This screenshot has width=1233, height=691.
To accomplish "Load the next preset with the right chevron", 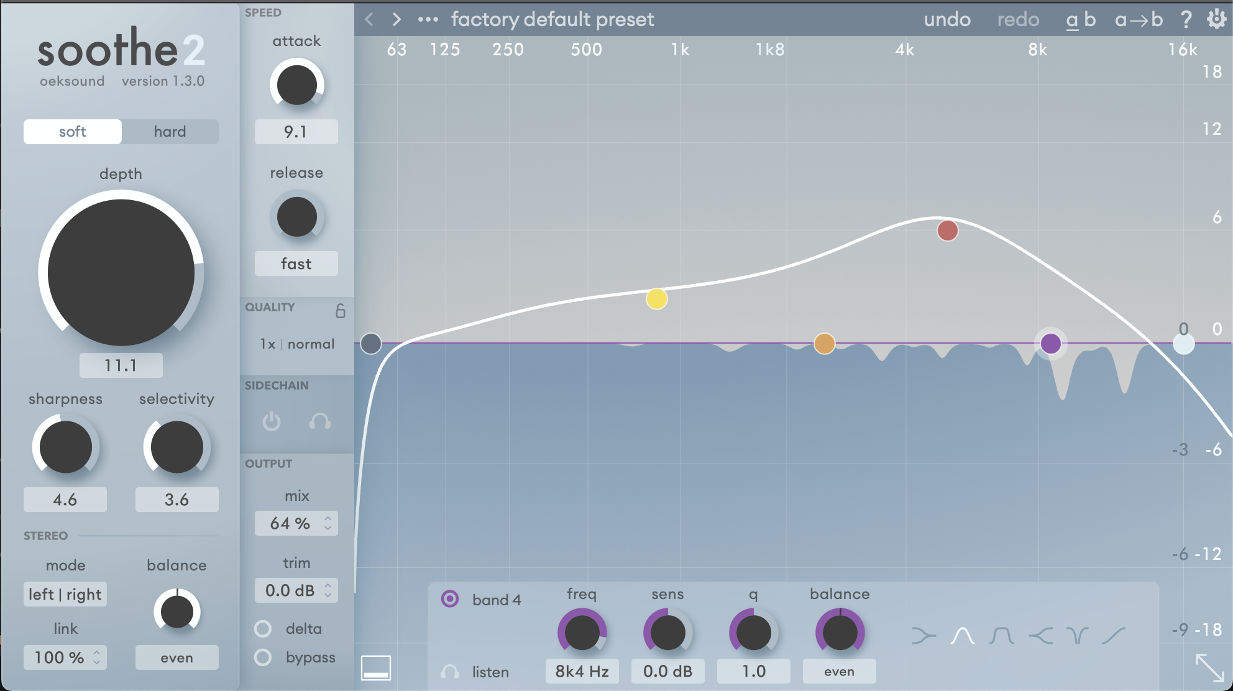I will (x=396, y=19).
